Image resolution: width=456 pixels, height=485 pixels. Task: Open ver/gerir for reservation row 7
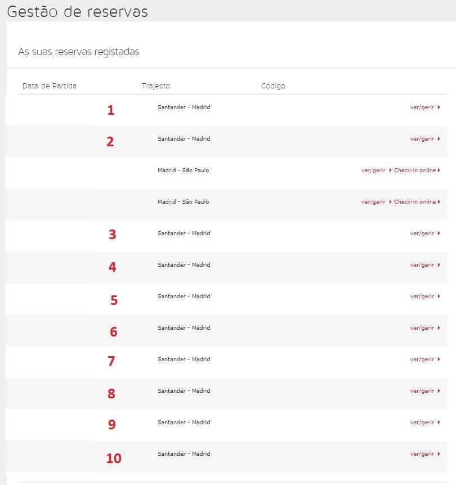point(422,360)
